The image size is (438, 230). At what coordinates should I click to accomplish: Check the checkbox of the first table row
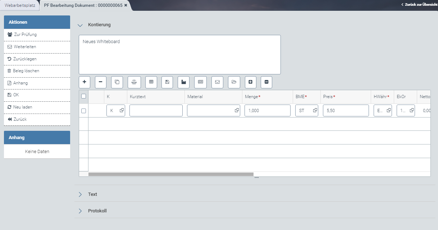coord(83,110)
